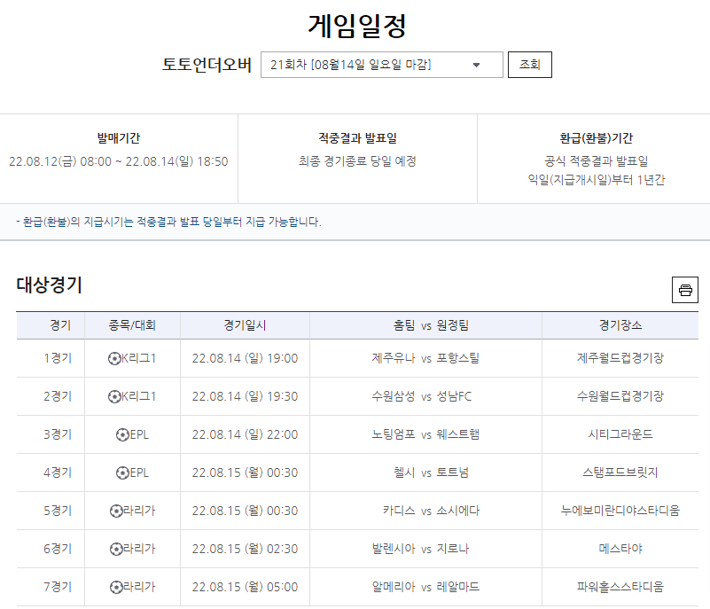Select the 발렌시아 vs 지로나 match
710x609 pixels.
[x=421, y=549]
